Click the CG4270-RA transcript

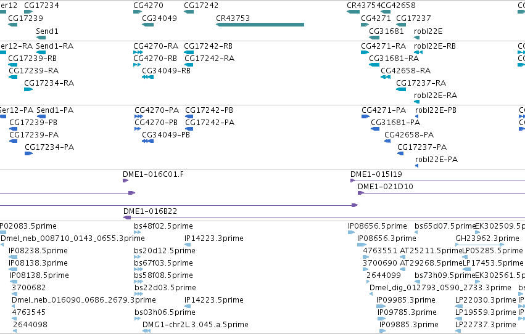tap(155, 46)
